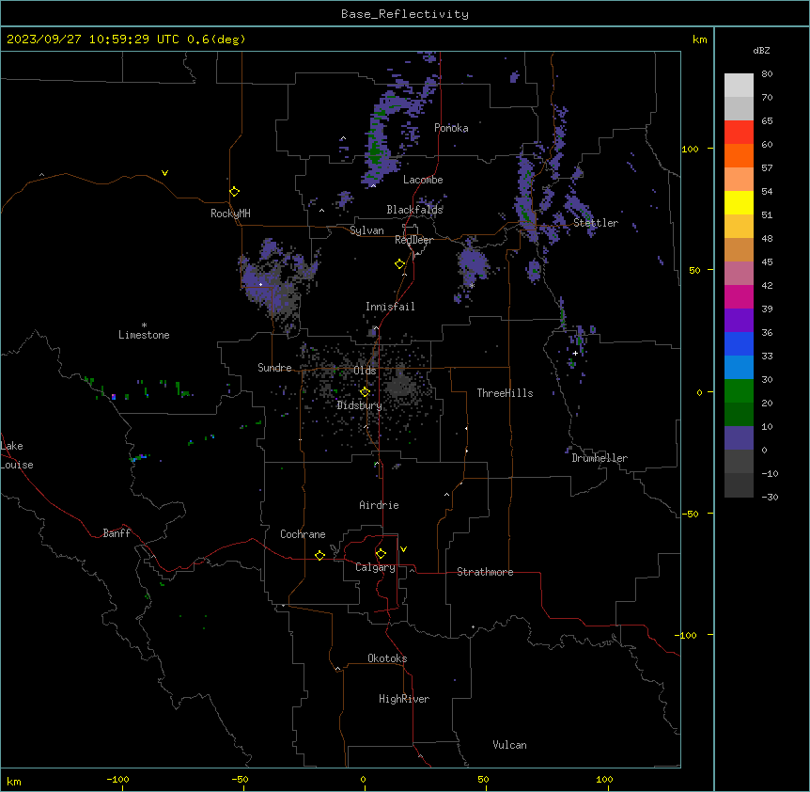The image size is (810, 792).
Task: Select the magenta 39-42 dBZ legend swatch
Action: pyautogui.click(x=739, y=296)
